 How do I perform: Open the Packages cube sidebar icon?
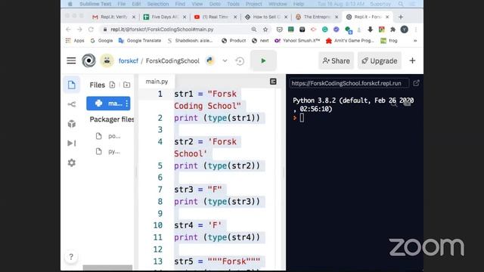coord(72,124)
